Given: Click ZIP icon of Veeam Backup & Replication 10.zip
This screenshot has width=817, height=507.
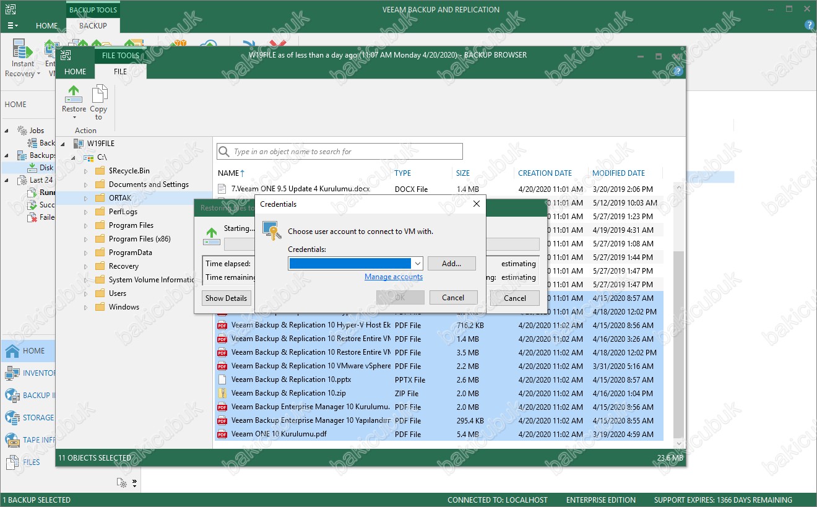Looking at the screenshot, I should click(223, 393).
